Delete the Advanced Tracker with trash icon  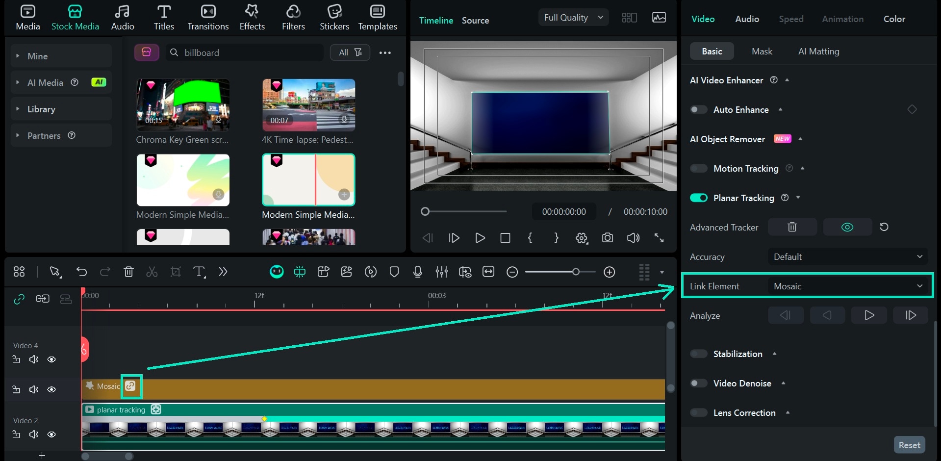tap(792, 227)
